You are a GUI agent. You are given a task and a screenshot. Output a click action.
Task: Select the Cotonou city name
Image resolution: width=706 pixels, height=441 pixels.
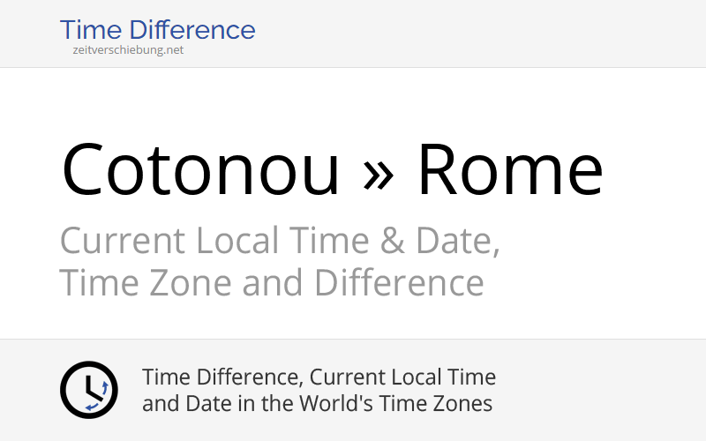coord(200,169)
